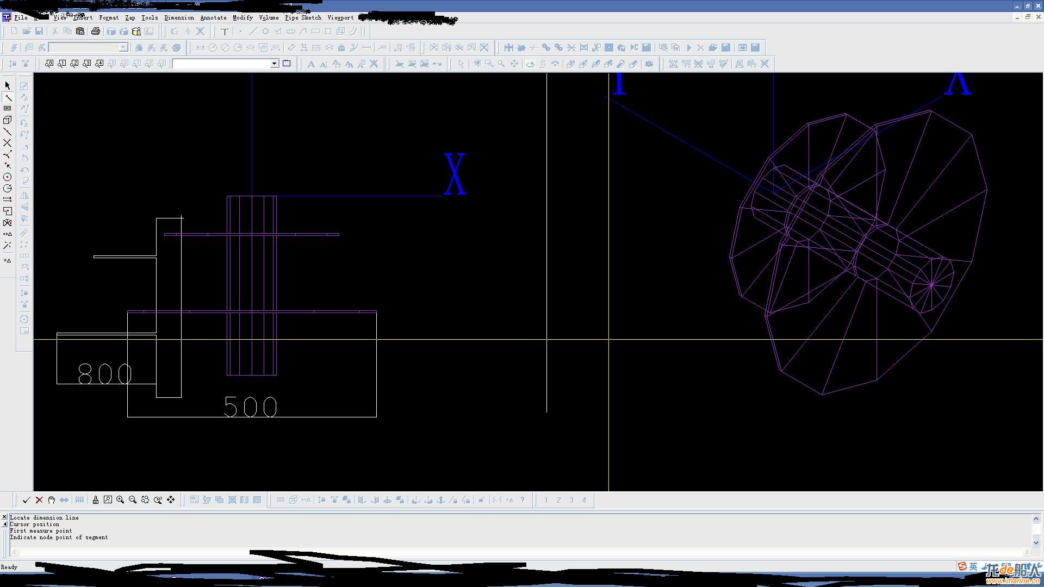Click the 500 dimension text in drawing
This screenshot has height=587, width=1044.
coord(251,407)
